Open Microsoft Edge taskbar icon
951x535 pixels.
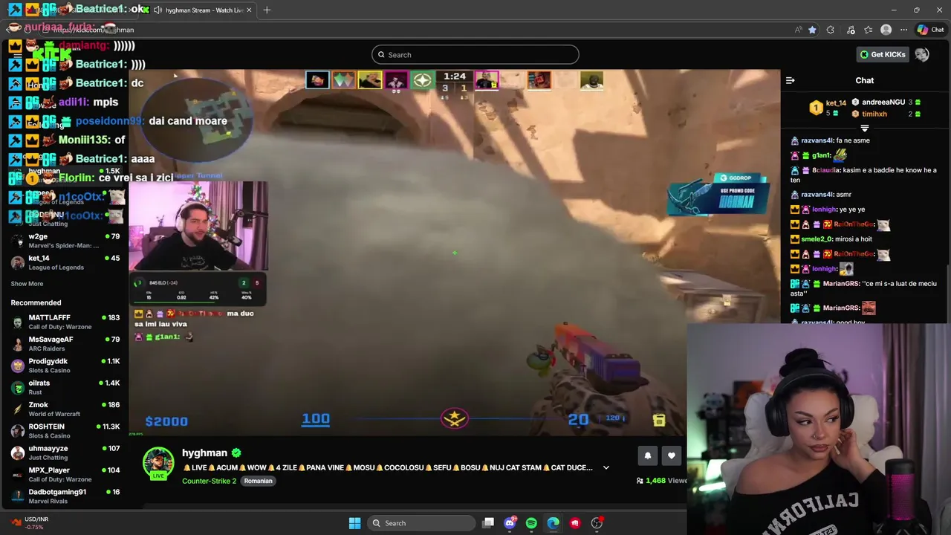(x=554, y=523)
